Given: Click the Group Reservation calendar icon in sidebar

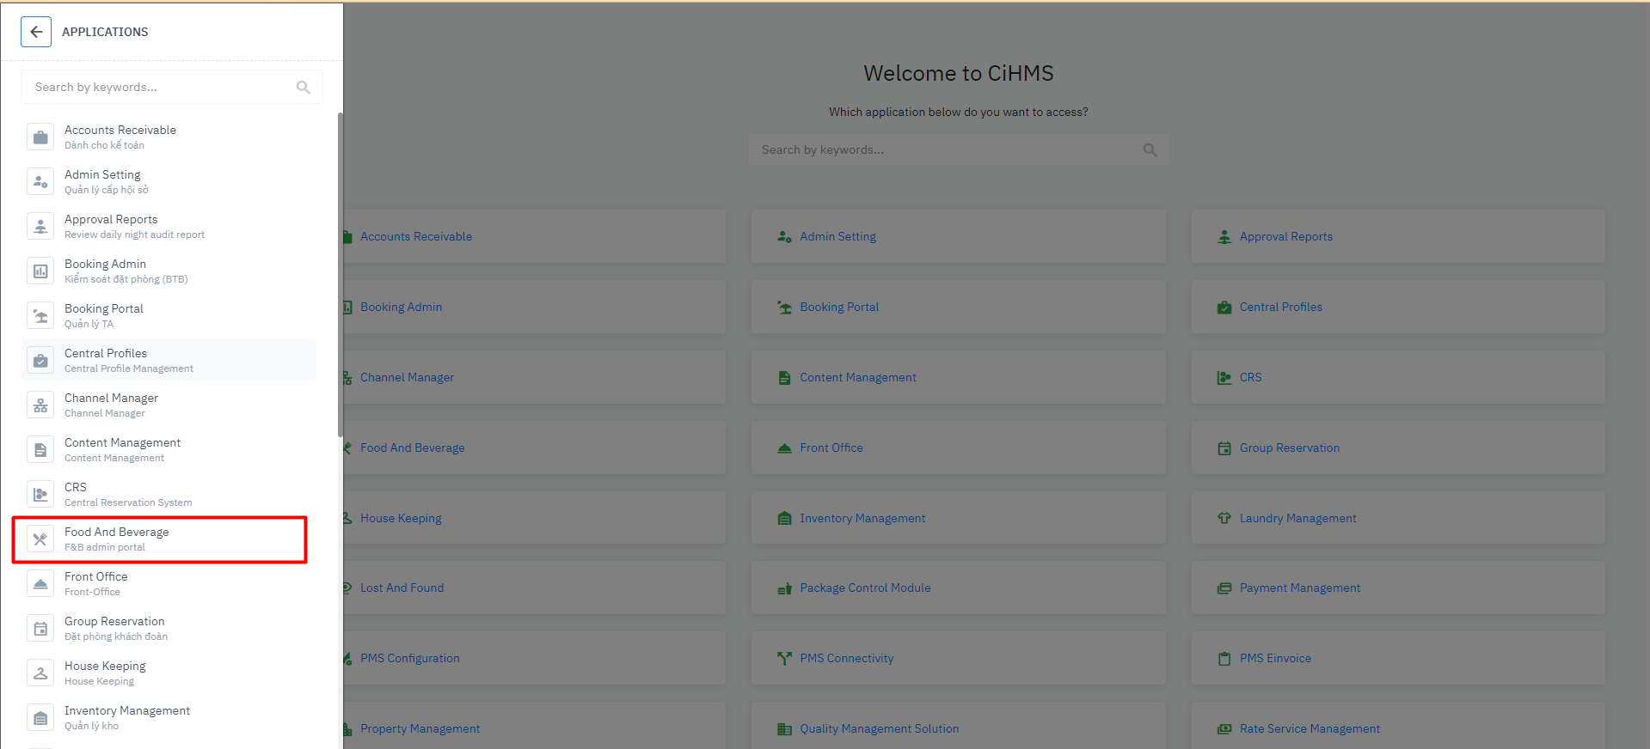Looking at the screenshot, I should tap(40, 629).
